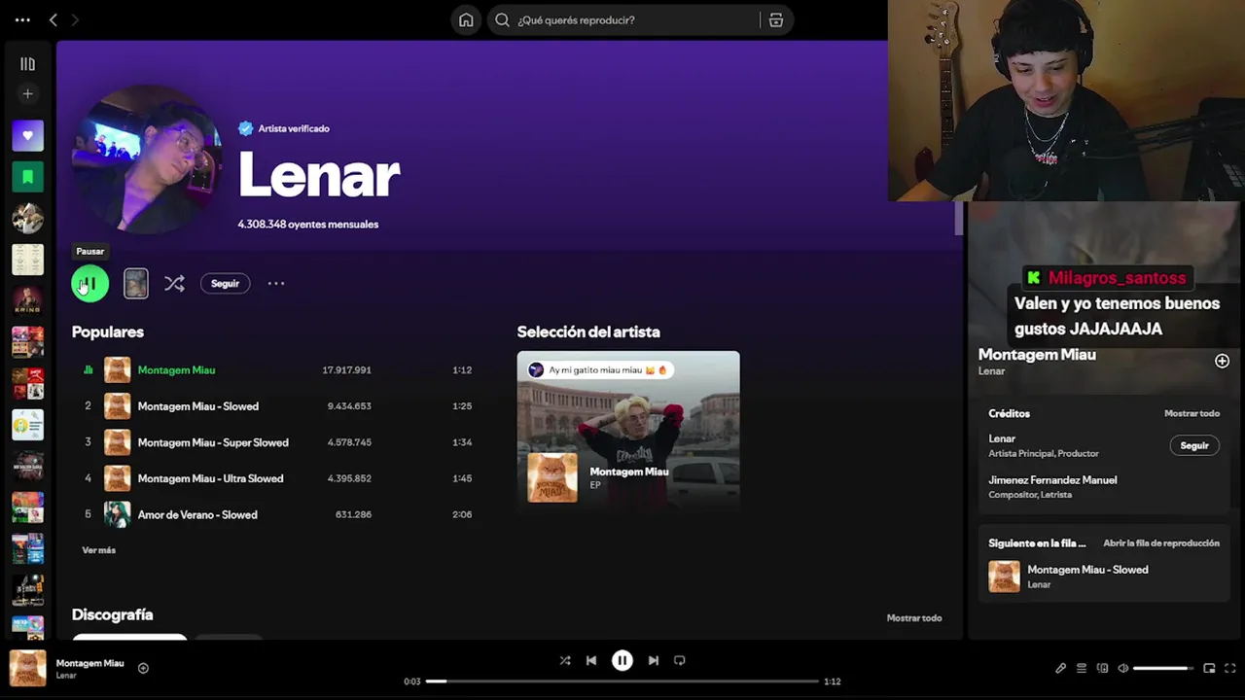The height and width of the screenshot is (700, 1245).
Task: Pause the artist with the green button
Action: (x=89, y=284)
